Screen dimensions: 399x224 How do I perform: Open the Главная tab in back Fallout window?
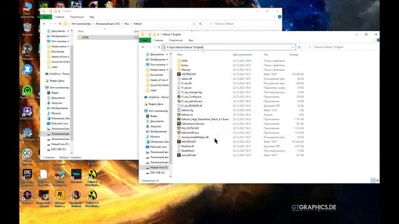point(59,17)
